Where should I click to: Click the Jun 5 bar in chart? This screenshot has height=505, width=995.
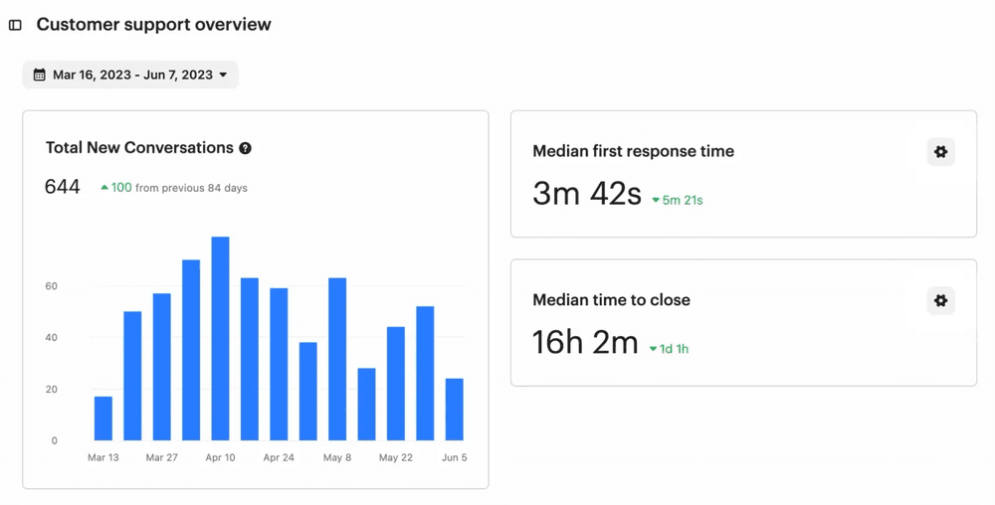[x=454, y=409]
